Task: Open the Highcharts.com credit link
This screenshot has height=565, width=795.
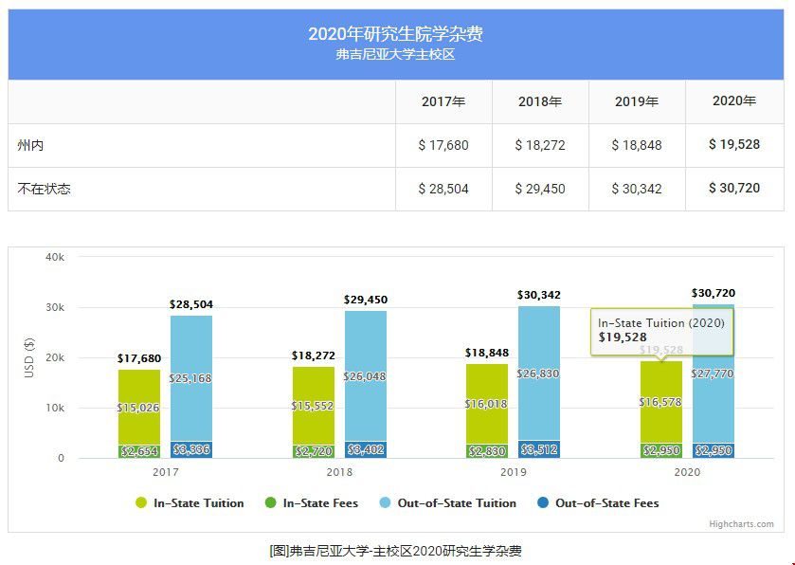Action: pos(741,524)
